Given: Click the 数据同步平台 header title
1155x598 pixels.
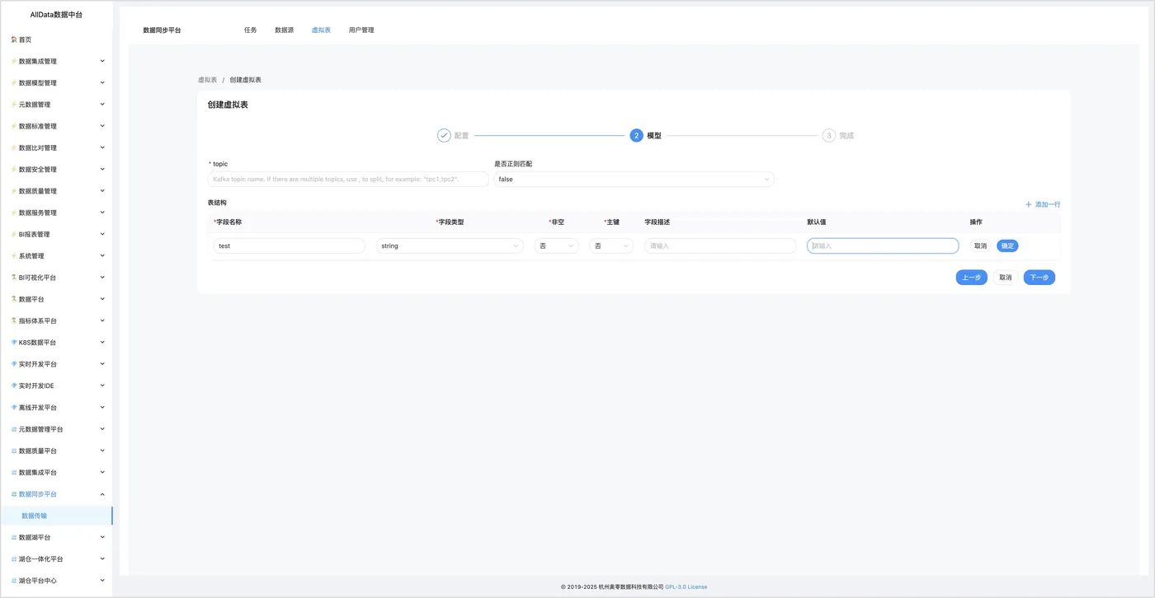Looking at the screenshot, I should [162, 30].
